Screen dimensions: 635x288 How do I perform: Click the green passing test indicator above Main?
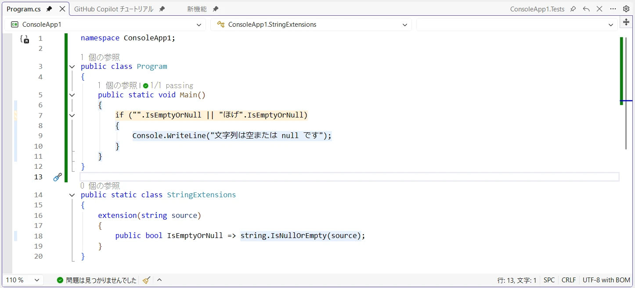coord(146,86)
